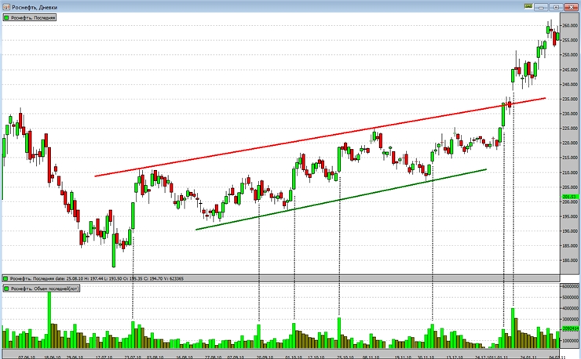The height and width of the screenshot is (359, 581).
Task: Select the red upper trendline
Action: click(314, 138)
